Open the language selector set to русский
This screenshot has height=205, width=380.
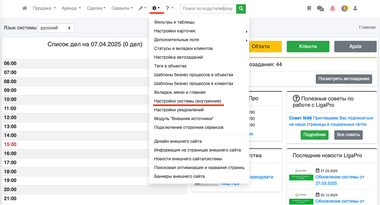coord(56,28)
